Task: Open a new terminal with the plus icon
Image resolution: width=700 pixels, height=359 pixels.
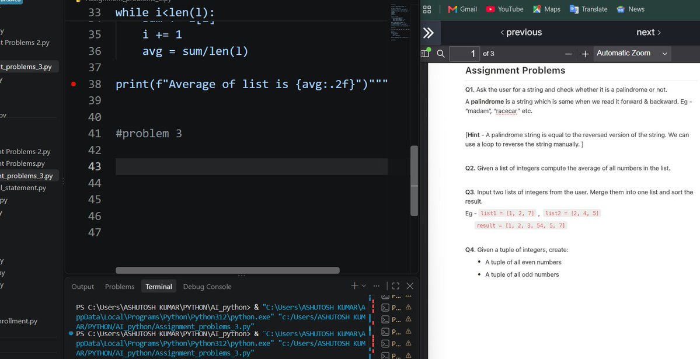Action: click(x=354, y=286)
